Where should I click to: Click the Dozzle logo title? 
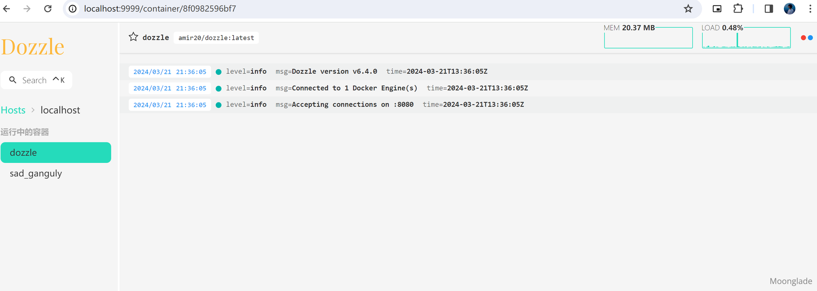pyautogui.click(x=33, y=47)
